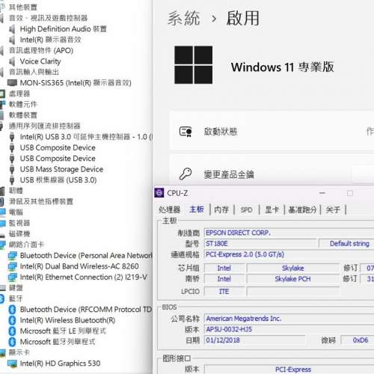Click the 啟動狀態 certificate icon
Viewport: 374px width, 374px height.
point(186,132)
